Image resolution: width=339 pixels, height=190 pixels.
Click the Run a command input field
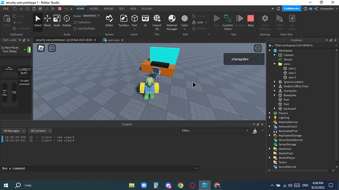(x=98, y=168)
